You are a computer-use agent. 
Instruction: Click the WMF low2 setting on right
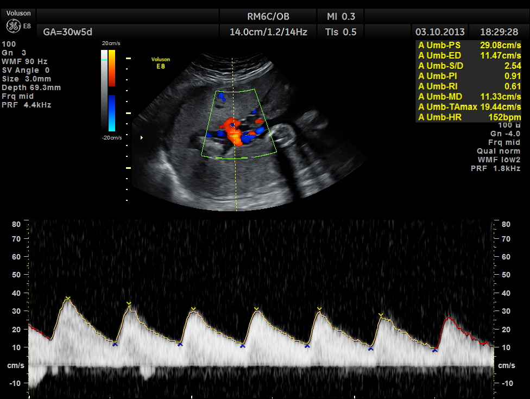tap(499, 160)
